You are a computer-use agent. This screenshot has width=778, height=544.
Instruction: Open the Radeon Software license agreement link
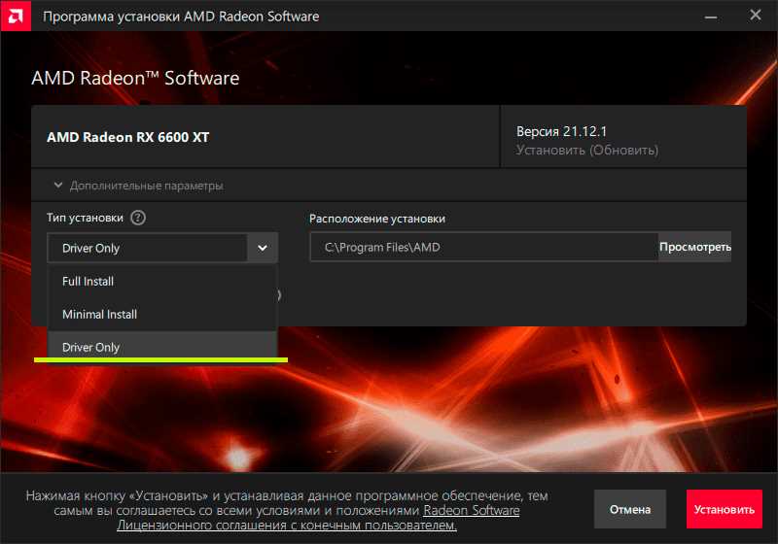pyautogui.click(x=319, y=517)
